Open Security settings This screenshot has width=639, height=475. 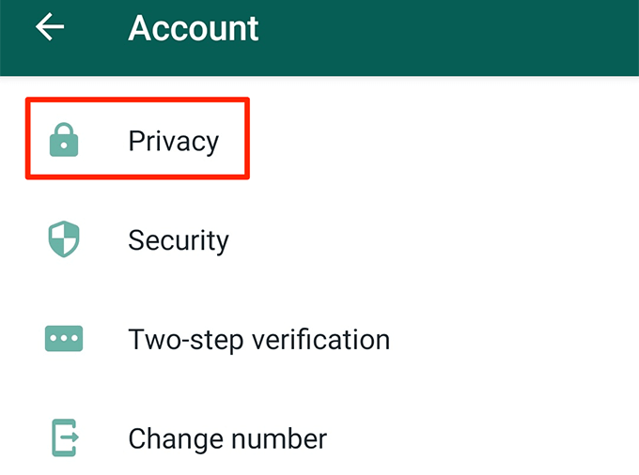(178, 240)
